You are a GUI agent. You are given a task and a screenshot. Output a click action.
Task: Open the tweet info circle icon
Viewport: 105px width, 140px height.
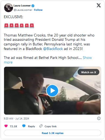click(x=99, y=118)
